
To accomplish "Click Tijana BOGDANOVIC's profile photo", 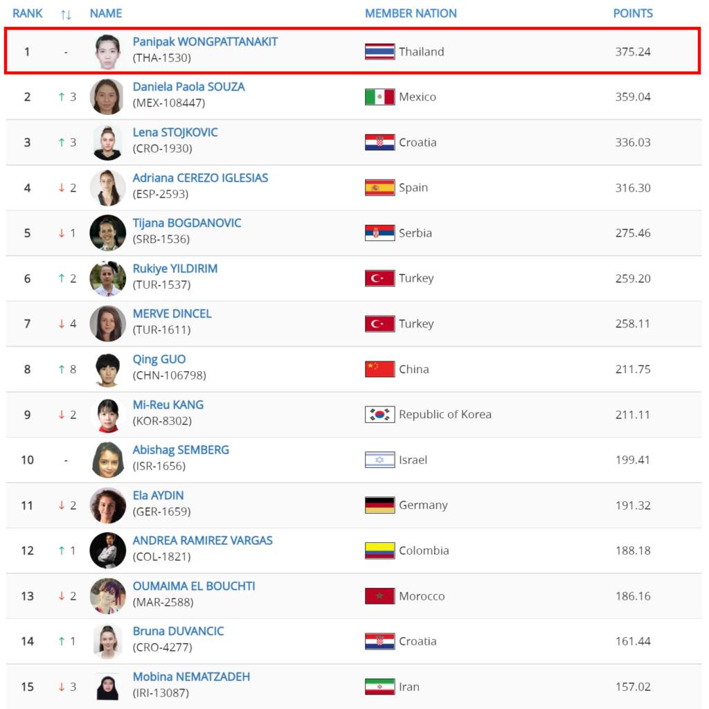I will (x=107, y=233).
